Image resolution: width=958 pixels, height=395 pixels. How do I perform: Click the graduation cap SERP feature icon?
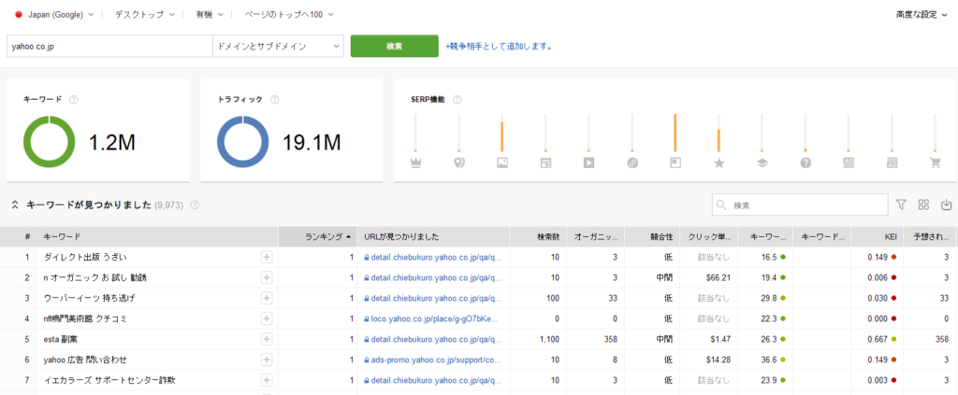(x=762, y=162)
